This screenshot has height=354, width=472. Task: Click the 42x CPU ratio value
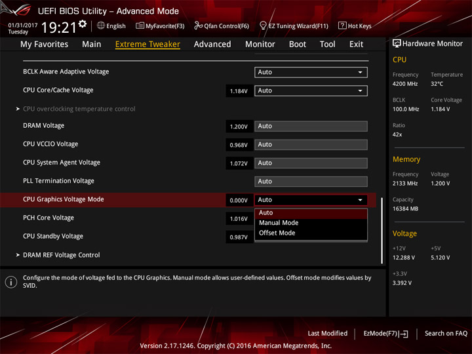(x=397, y=134)
